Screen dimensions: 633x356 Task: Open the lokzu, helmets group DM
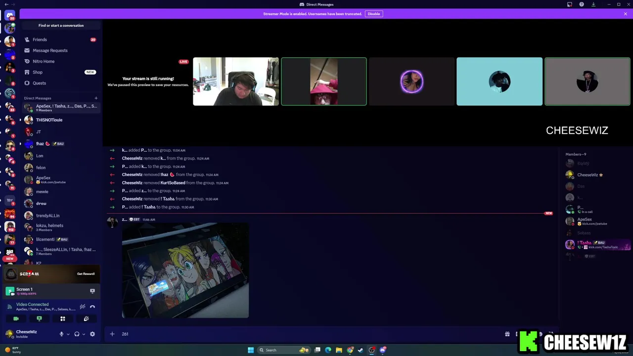[61, 227]
